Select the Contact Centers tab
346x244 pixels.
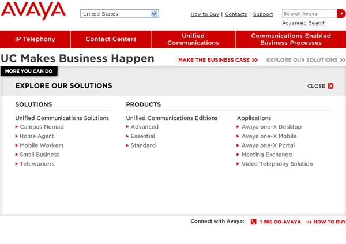pos(111,39)
